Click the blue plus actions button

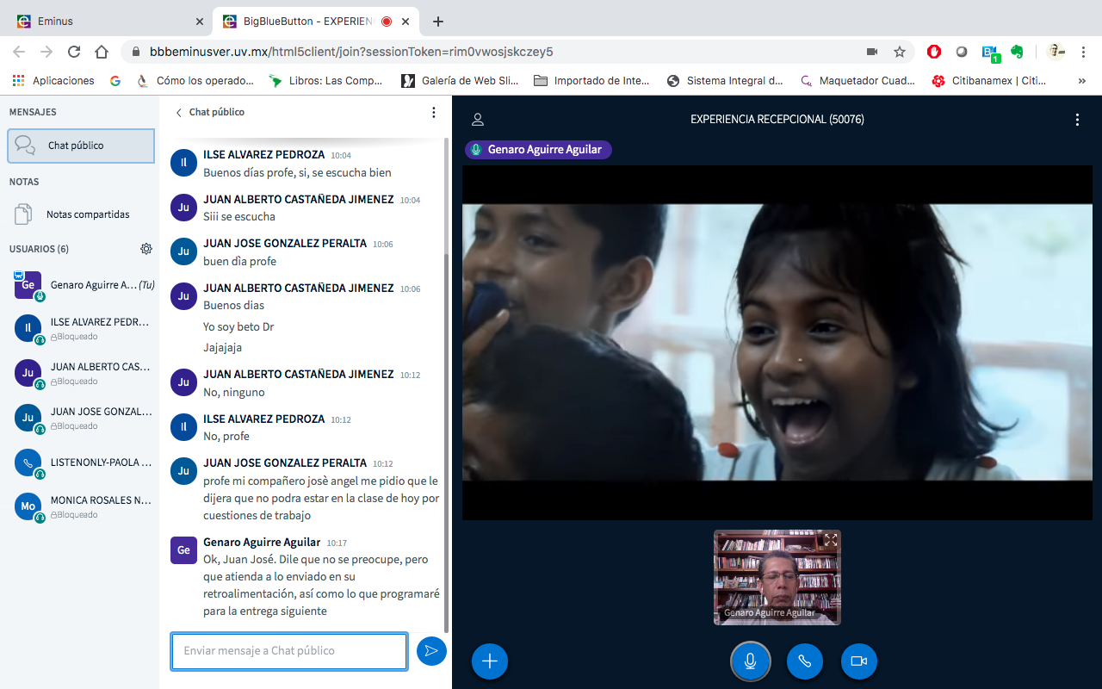[x=490, y=661]
